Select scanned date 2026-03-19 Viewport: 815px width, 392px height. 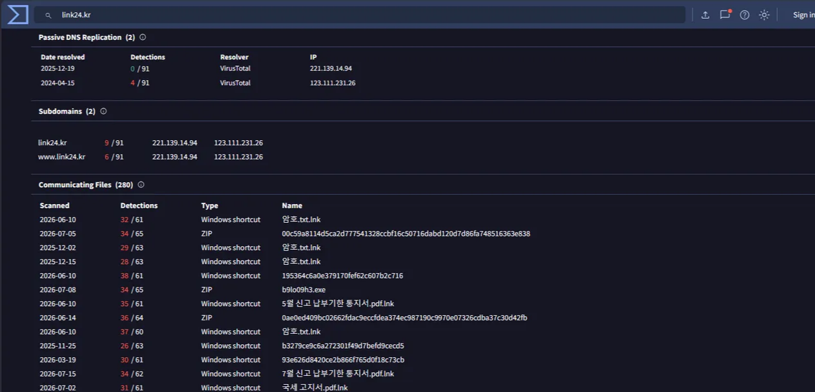pos(57,360)
